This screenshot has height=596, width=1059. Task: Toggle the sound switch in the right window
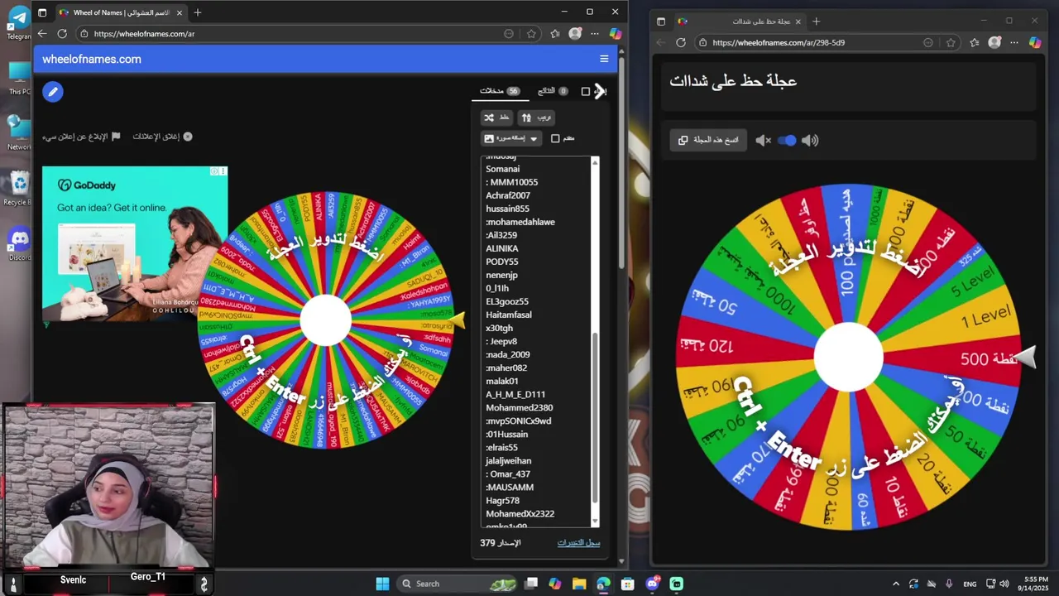click(787, 141)
